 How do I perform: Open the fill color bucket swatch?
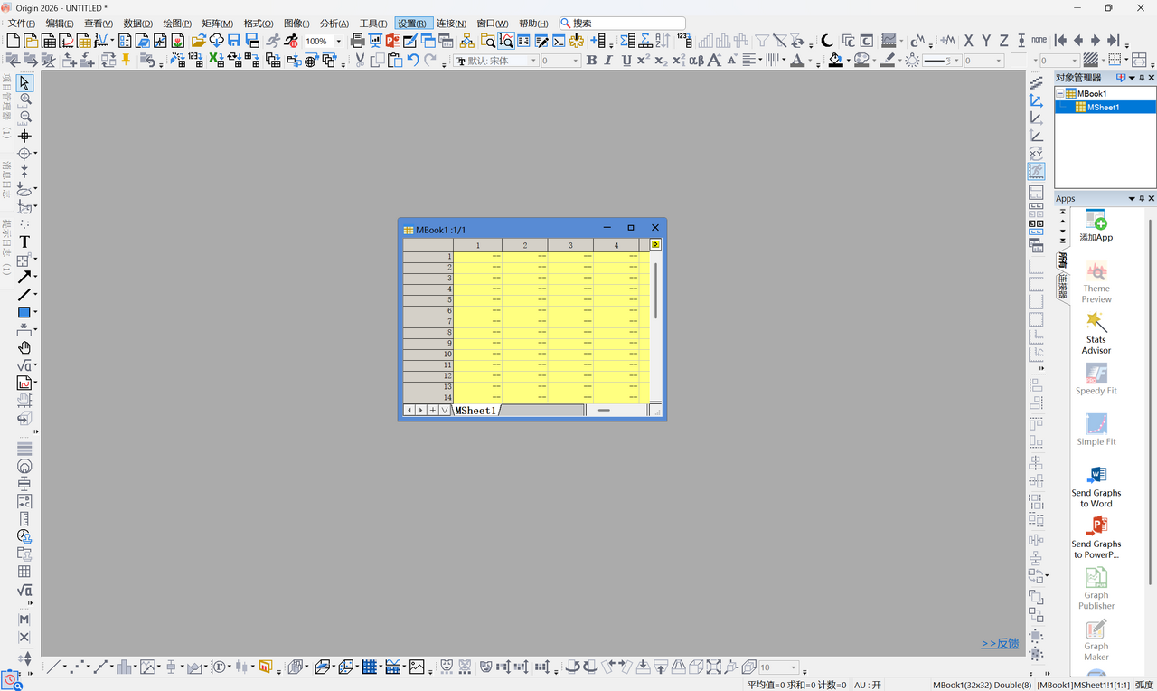click(x=836, y=61)
